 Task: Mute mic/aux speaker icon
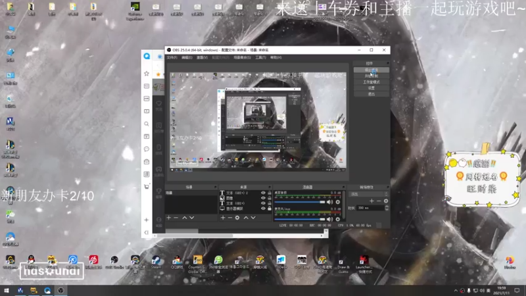(x=330, y=219)
